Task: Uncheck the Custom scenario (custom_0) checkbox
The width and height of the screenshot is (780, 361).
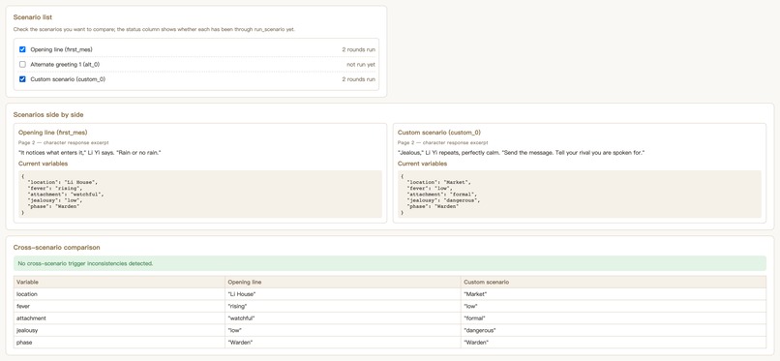Action: 22,79
